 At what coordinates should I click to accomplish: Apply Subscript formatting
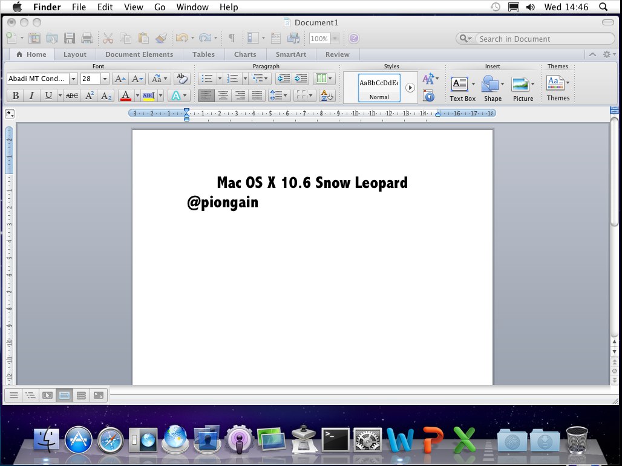(x=105, y=95)
